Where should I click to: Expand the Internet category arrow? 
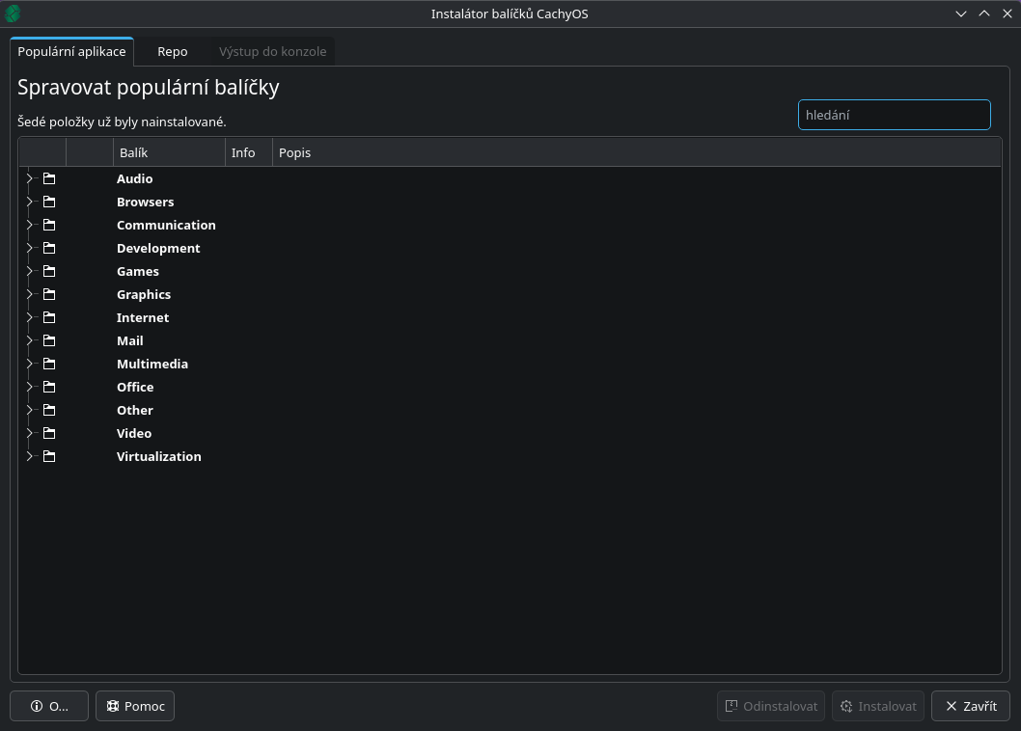[30, 317]
